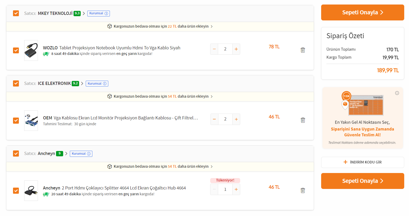Decrease WOZLO cable quantity with minus
The image size is (409, 216).
(x=214, y=49)
